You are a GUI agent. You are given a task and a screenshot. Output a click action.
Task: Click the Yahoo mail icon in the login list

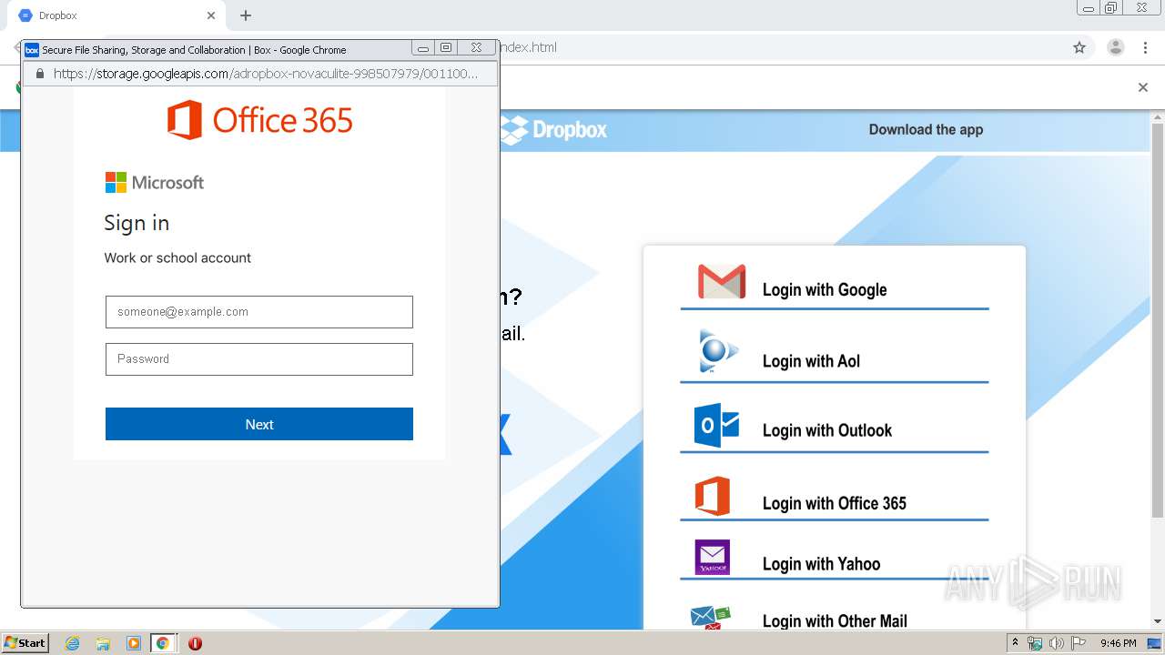point(713,558)
